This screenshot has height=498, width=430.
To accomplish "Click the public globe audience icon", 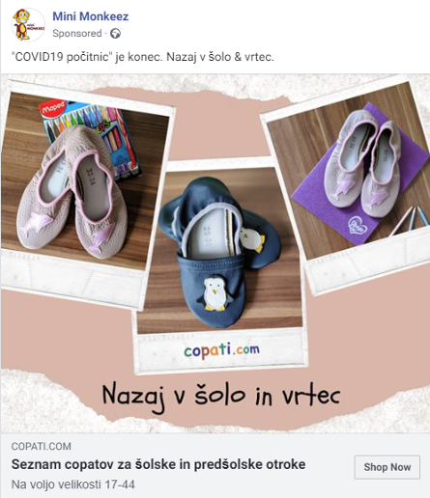I will [x=115, y=34].
